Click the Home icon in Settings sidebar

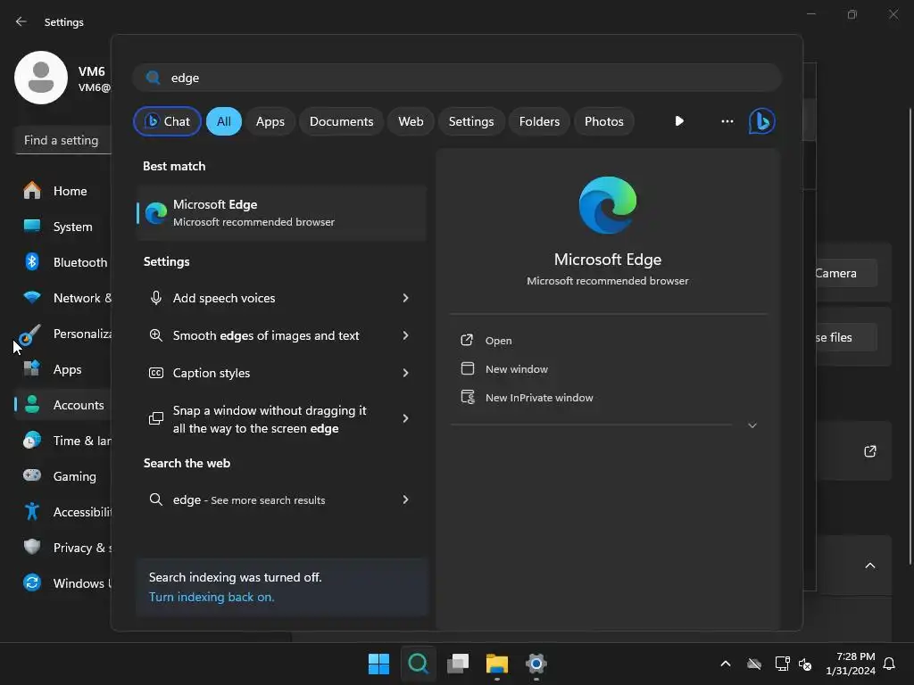pyautogui.click(x=32, y=191)
